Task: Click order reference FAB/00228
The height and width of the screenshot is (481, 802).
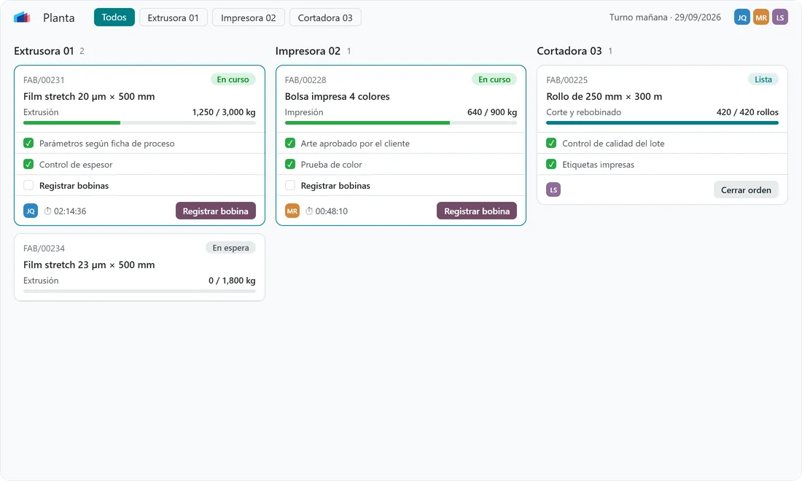Action: [305, 79]
